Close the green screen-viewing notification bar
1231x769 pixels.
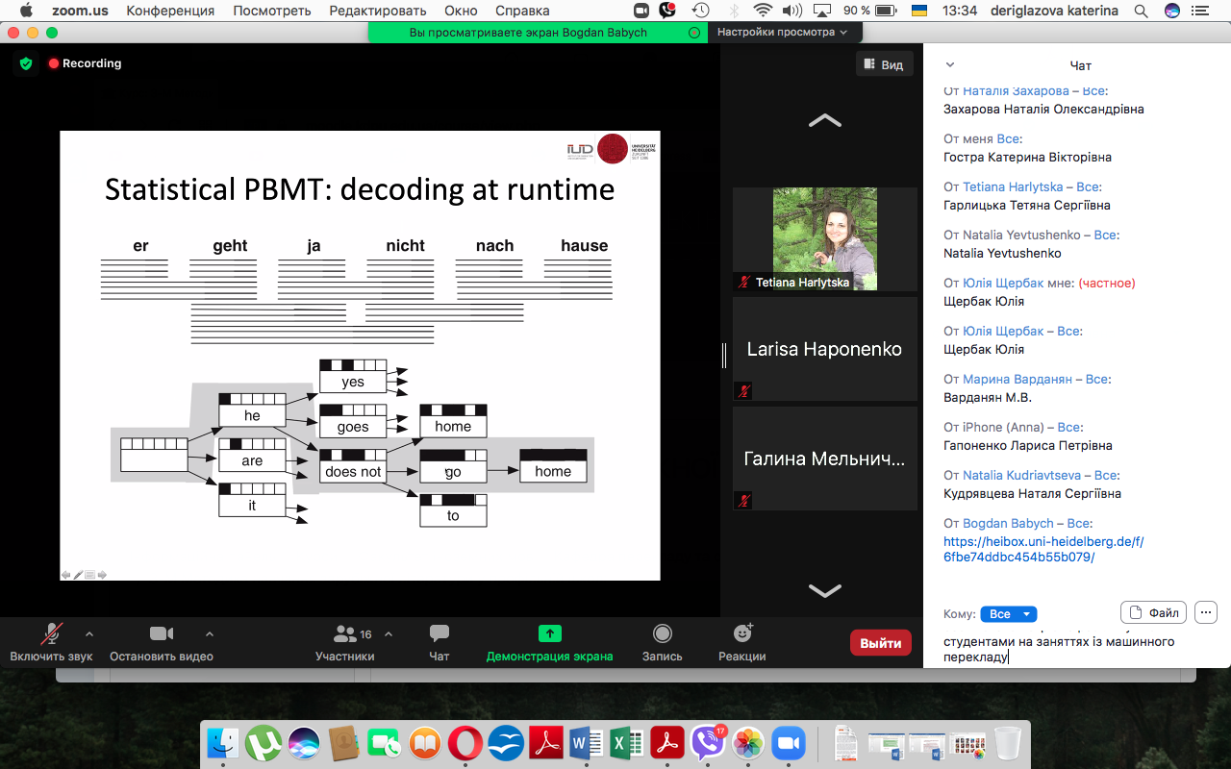coord(694,32)
